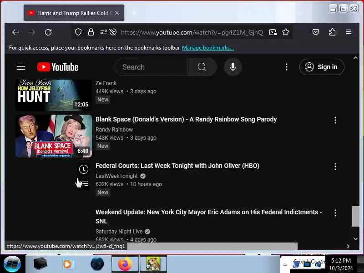Open Manage bookmarks link
364x273 pixels.
tap(208, 48)
